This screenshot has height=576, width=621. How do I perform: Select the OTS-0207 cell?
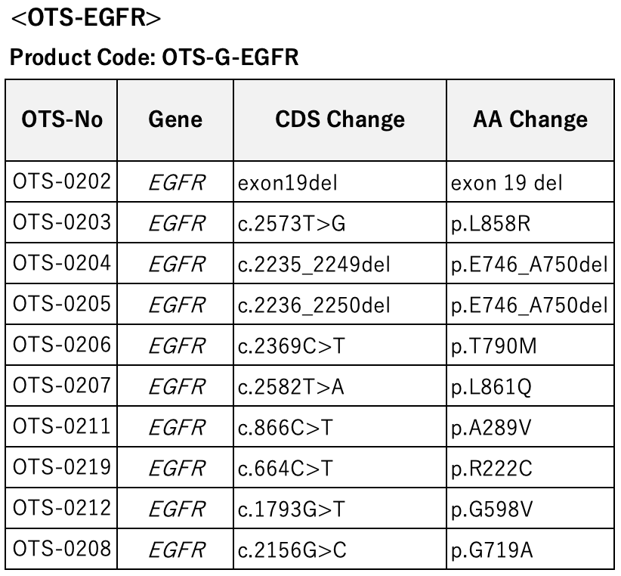pyautogui.click(x=62, y=386)
